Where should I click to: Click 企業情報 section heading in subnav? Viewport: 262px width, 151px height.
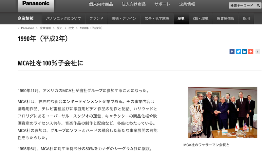click(x=26, y=18)
